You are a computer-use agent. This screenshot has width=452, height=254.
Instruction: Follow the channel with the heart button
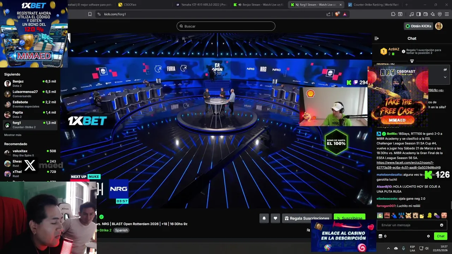coord(275,218)
